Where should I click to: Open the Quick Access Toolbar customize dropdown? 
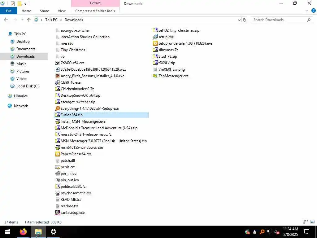[25, 4]
